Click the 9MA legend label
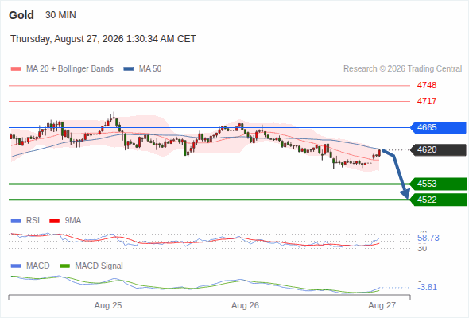Screen dimensions: 469x318 pos(73,221)
